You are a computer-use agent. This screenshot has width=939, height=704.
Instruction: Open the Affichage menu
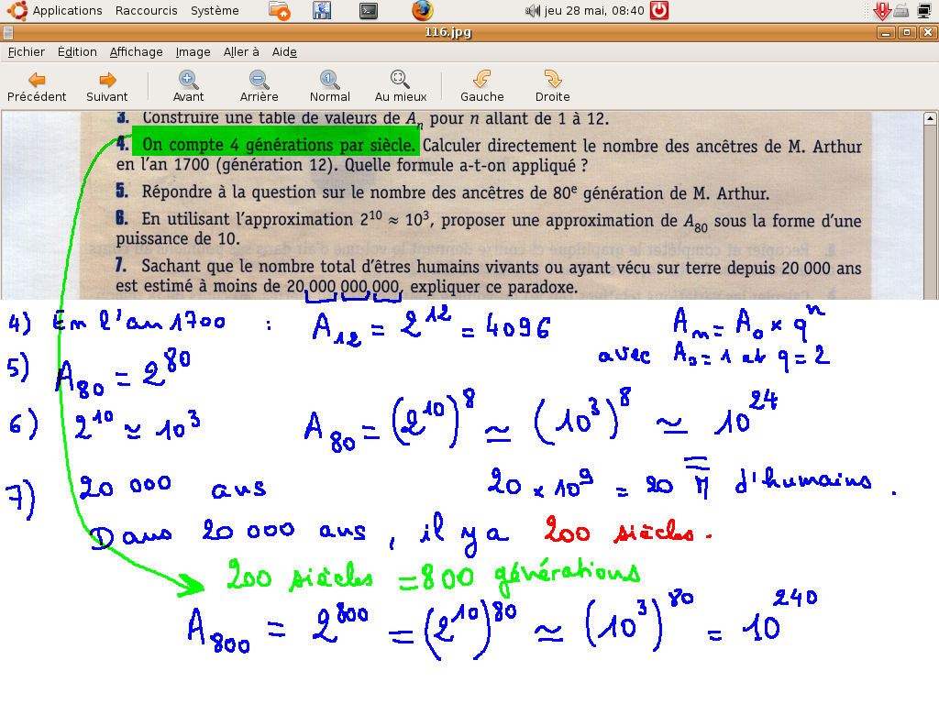[136, 52]
